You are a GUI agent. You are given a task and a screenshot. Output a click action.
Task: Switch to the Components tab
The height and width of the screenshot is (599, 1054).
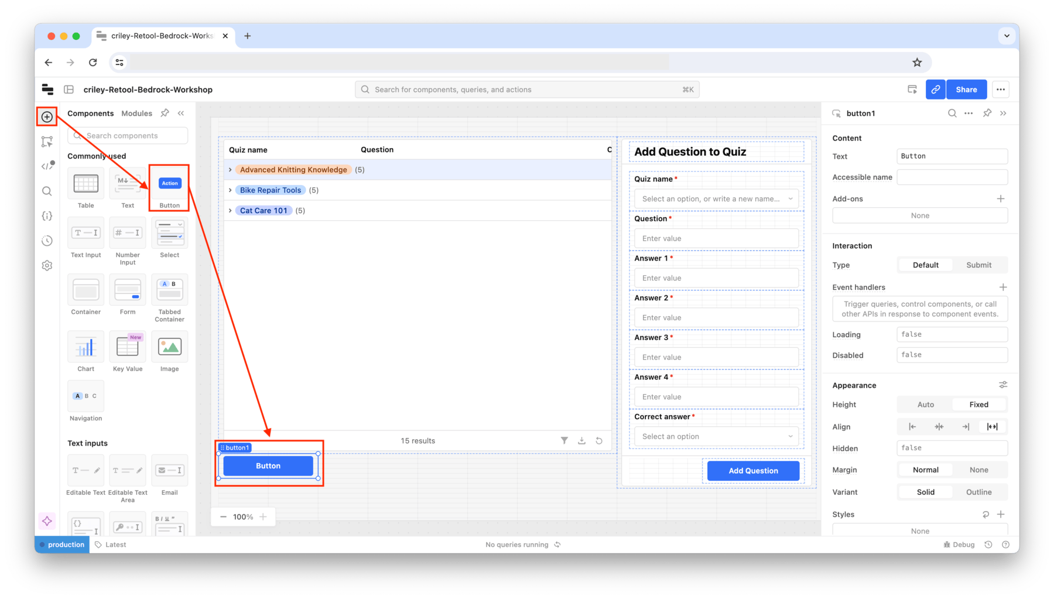point(91,114)
